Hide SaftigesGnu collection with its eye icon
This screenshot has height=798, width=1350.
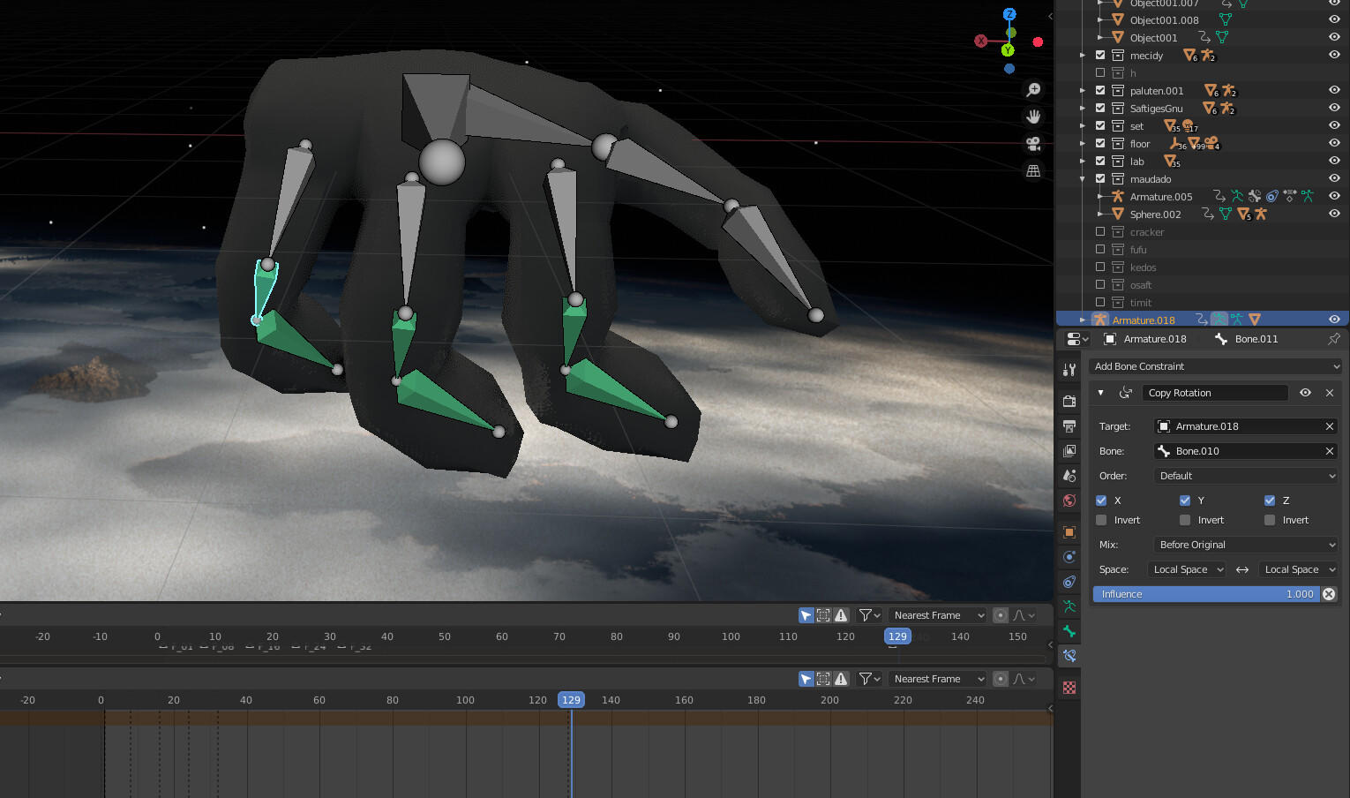(1334, 108)
